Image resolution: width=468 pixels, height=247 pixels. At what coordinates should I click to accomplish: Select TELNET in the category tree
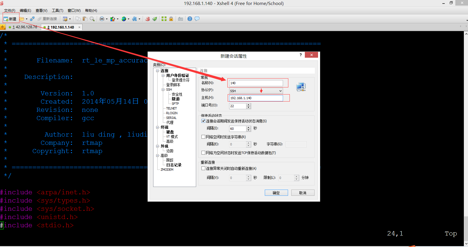point(171,108)
